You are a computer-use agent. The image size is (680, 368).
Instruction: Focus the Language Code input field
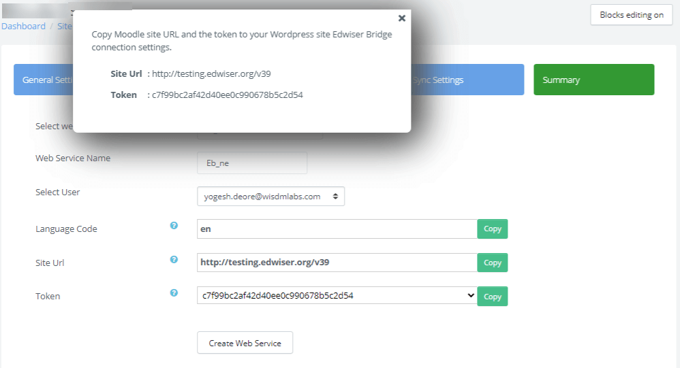337,229
